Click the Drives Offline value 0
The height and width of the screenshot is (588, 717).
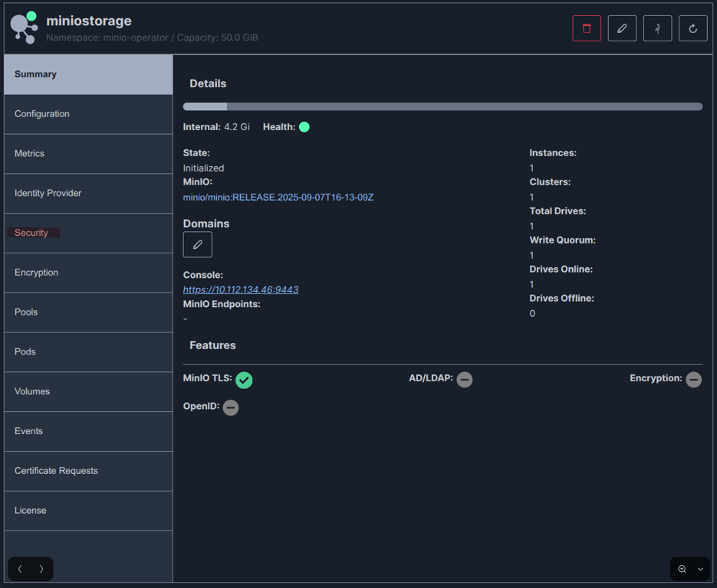(532, 314)
